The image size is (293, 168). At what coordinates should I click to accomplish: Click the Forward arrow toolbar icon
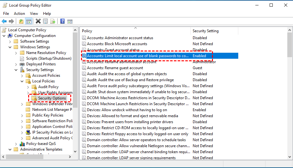[x=11, y=21]
